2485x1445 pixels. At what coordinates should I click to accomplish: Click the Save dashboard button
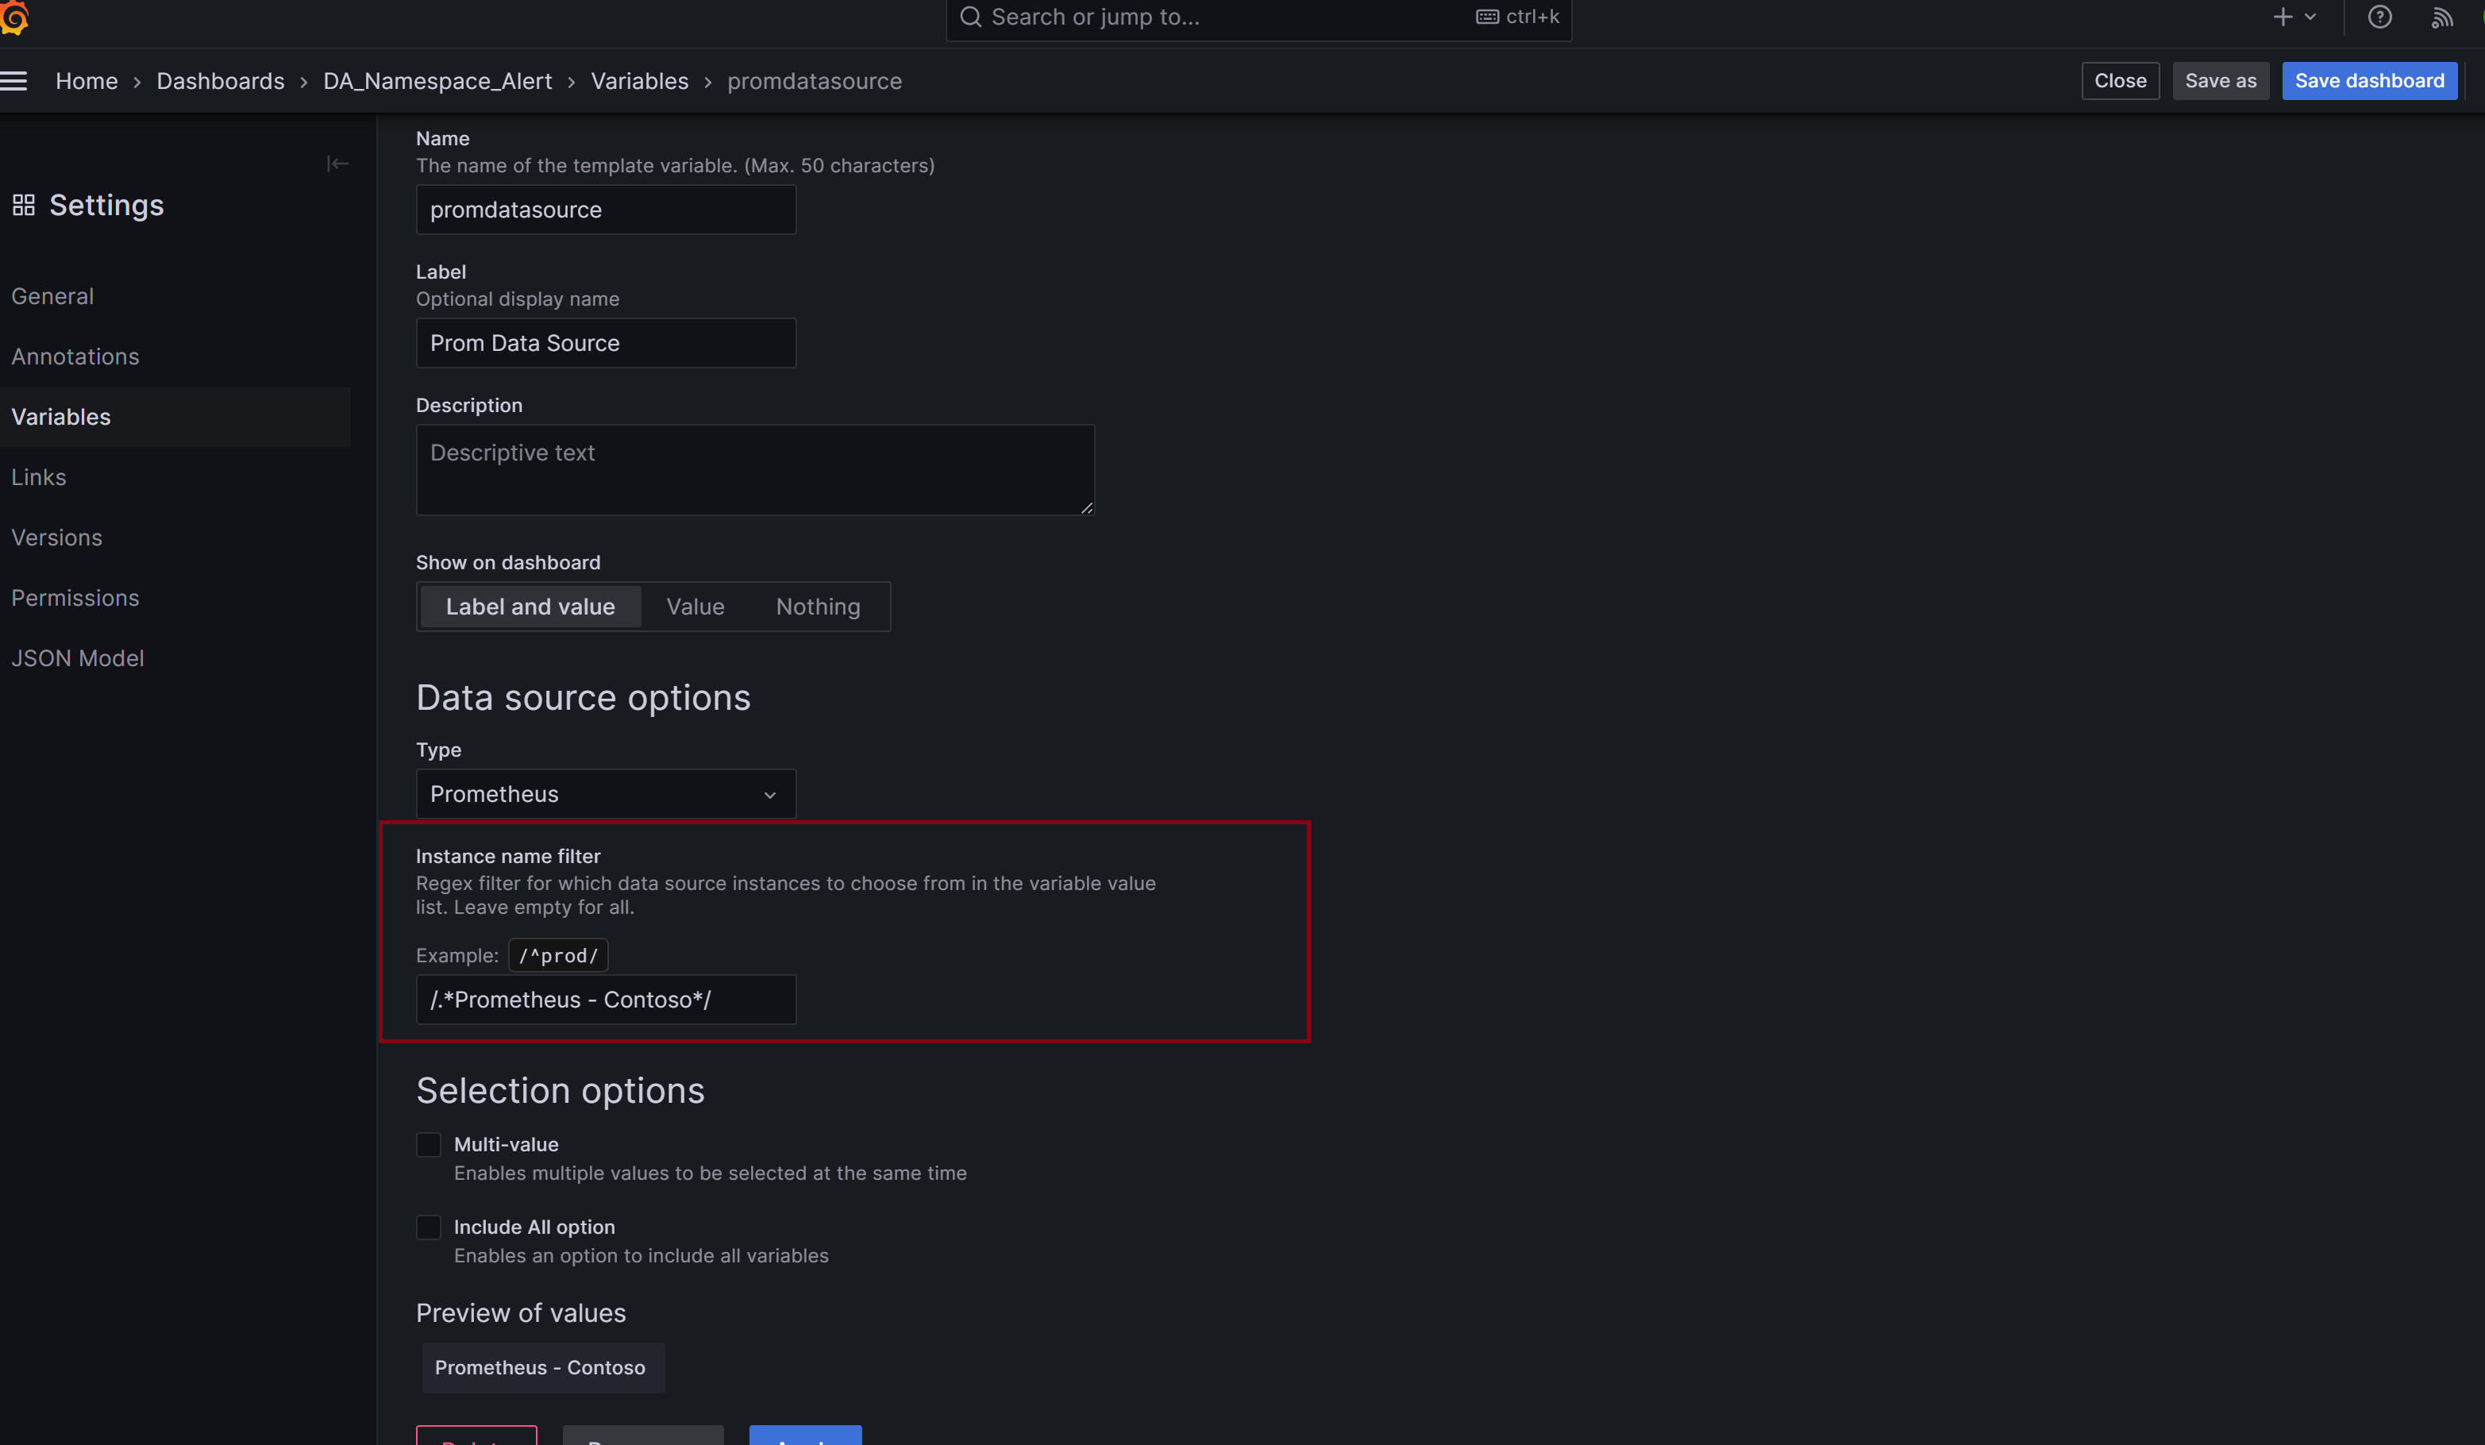2370,81
